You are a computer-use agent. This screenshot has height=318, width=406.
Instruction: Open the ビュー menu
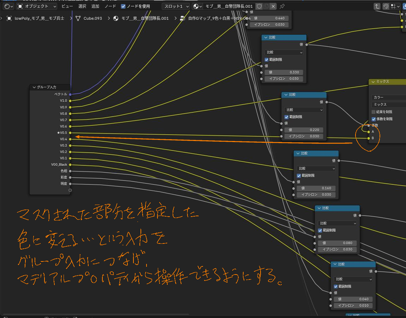click(x=67, y=6)
